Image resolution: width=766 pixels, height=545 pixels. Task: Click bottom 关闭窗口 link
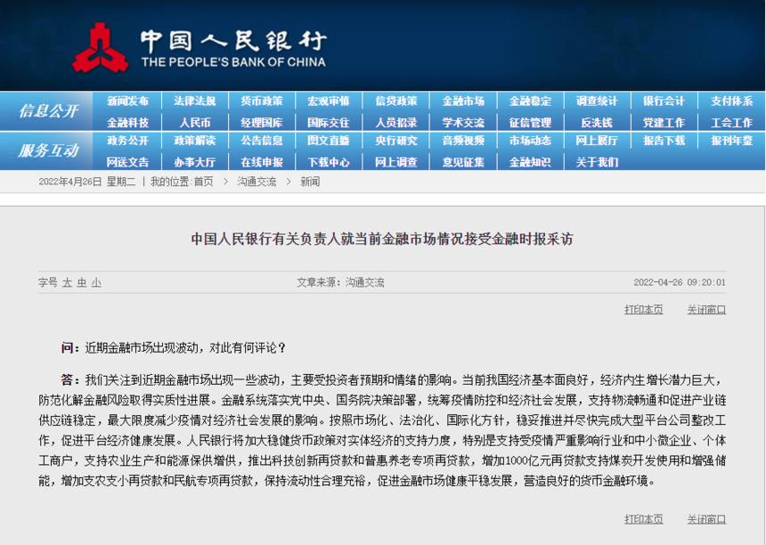coord(706,519)
